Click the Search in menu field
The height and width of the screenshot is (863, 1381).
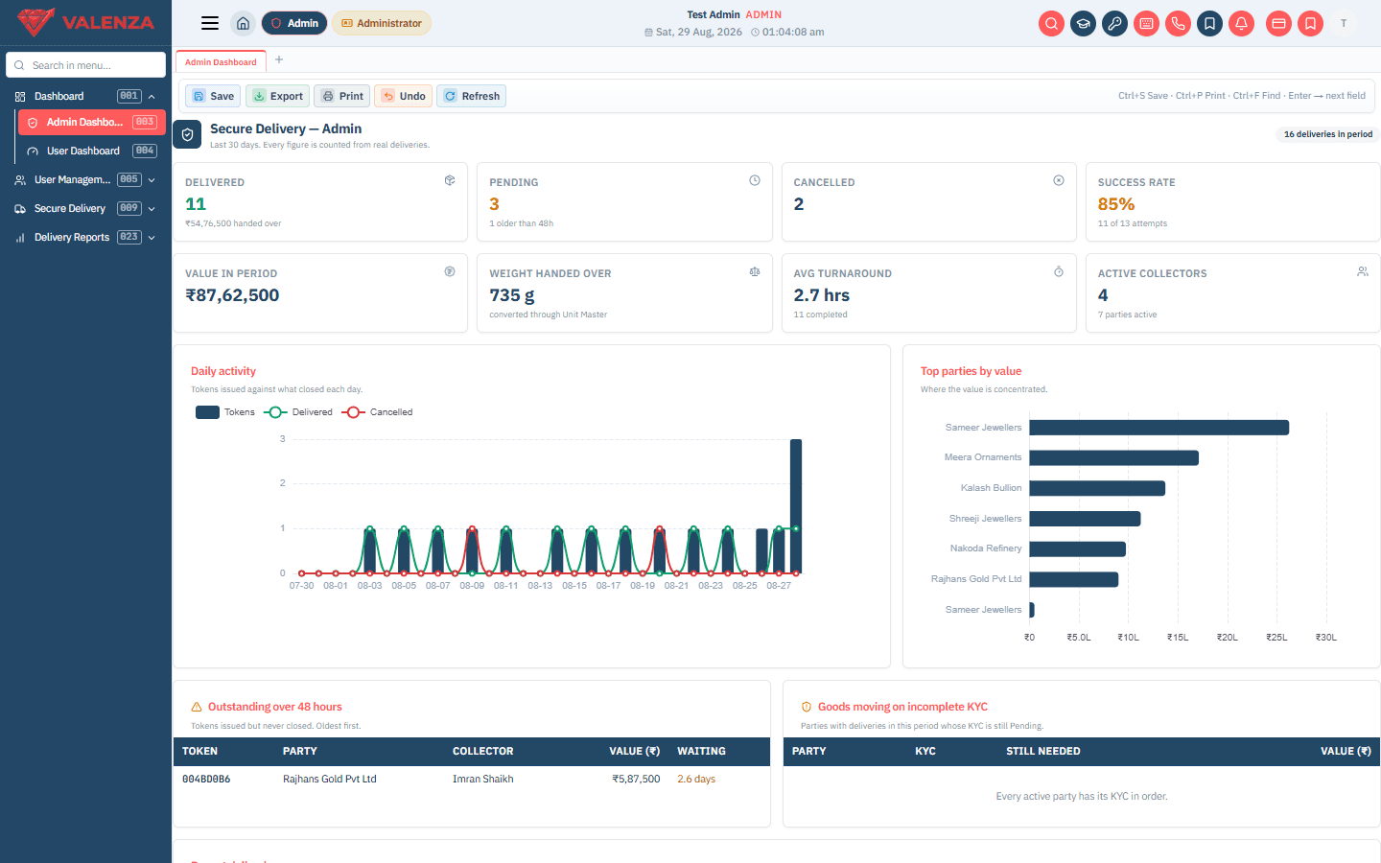click(x=85, y=64)
